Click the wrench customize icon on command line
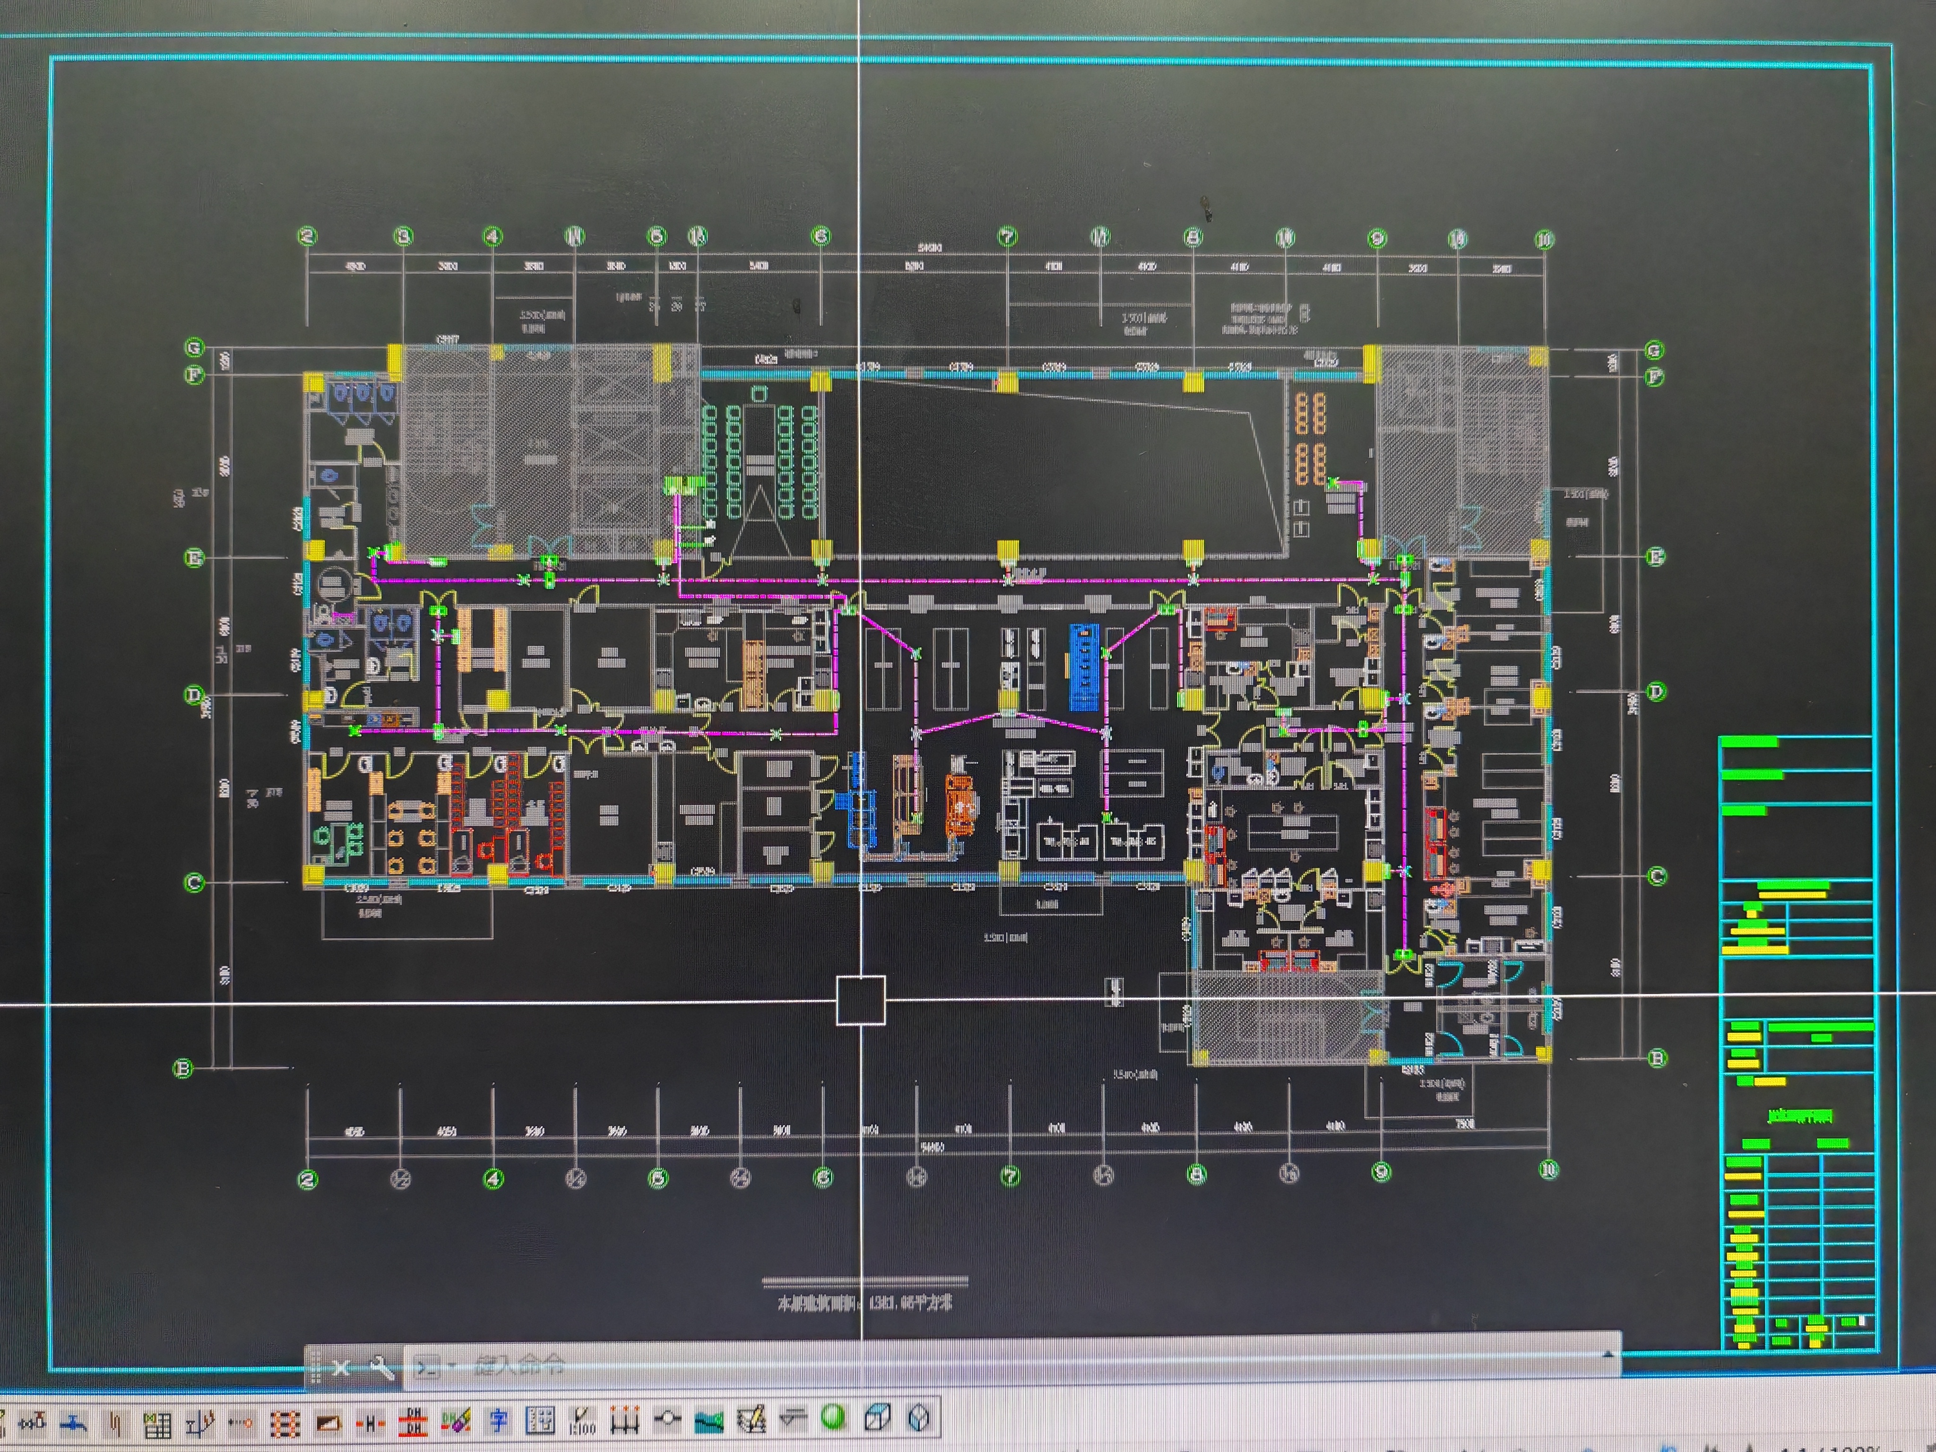Image resolution: width=1936 pixels, height=1452 pixels. pyautogui.click(x=381, y=1366)
